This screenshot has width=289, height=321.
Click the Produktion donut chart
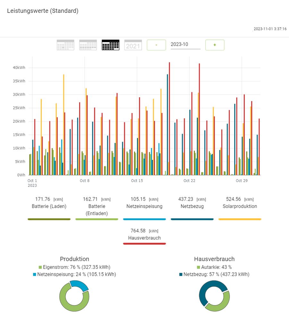point(74,296)
